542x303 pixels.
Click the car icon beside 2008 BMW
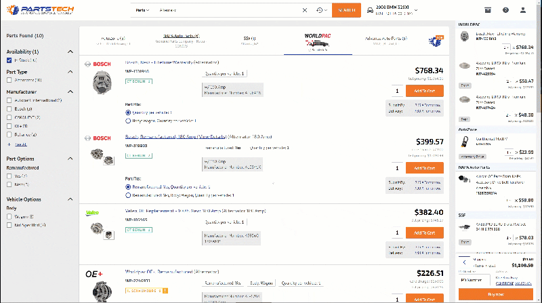pos(370,10)
